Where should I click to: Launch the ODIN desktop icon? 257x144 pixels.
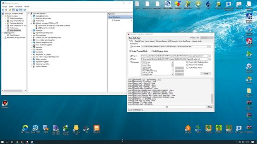coord(45,129)
